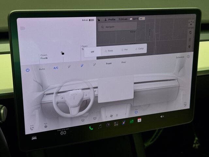Screen dimensions: 209x157
Task: Tap the Navigate search field
Action: (118, 27)
